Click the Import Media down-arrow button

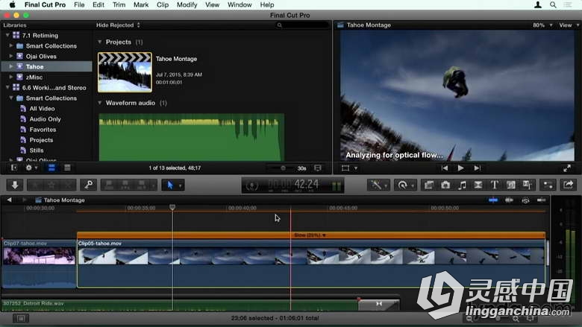click(x=15, y=185)
